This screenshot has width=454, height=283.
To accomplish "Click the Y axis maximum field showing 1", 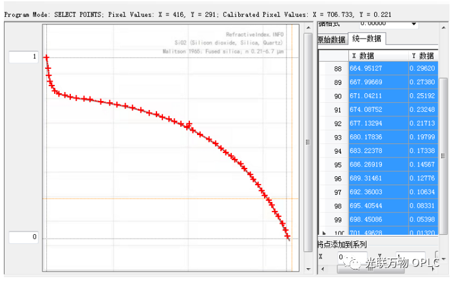I will click(x=23, y=58).
